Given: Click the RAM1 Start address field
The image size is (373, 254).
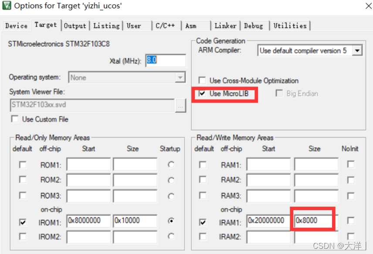Looking at the screenshot, I should coord(268,164).
